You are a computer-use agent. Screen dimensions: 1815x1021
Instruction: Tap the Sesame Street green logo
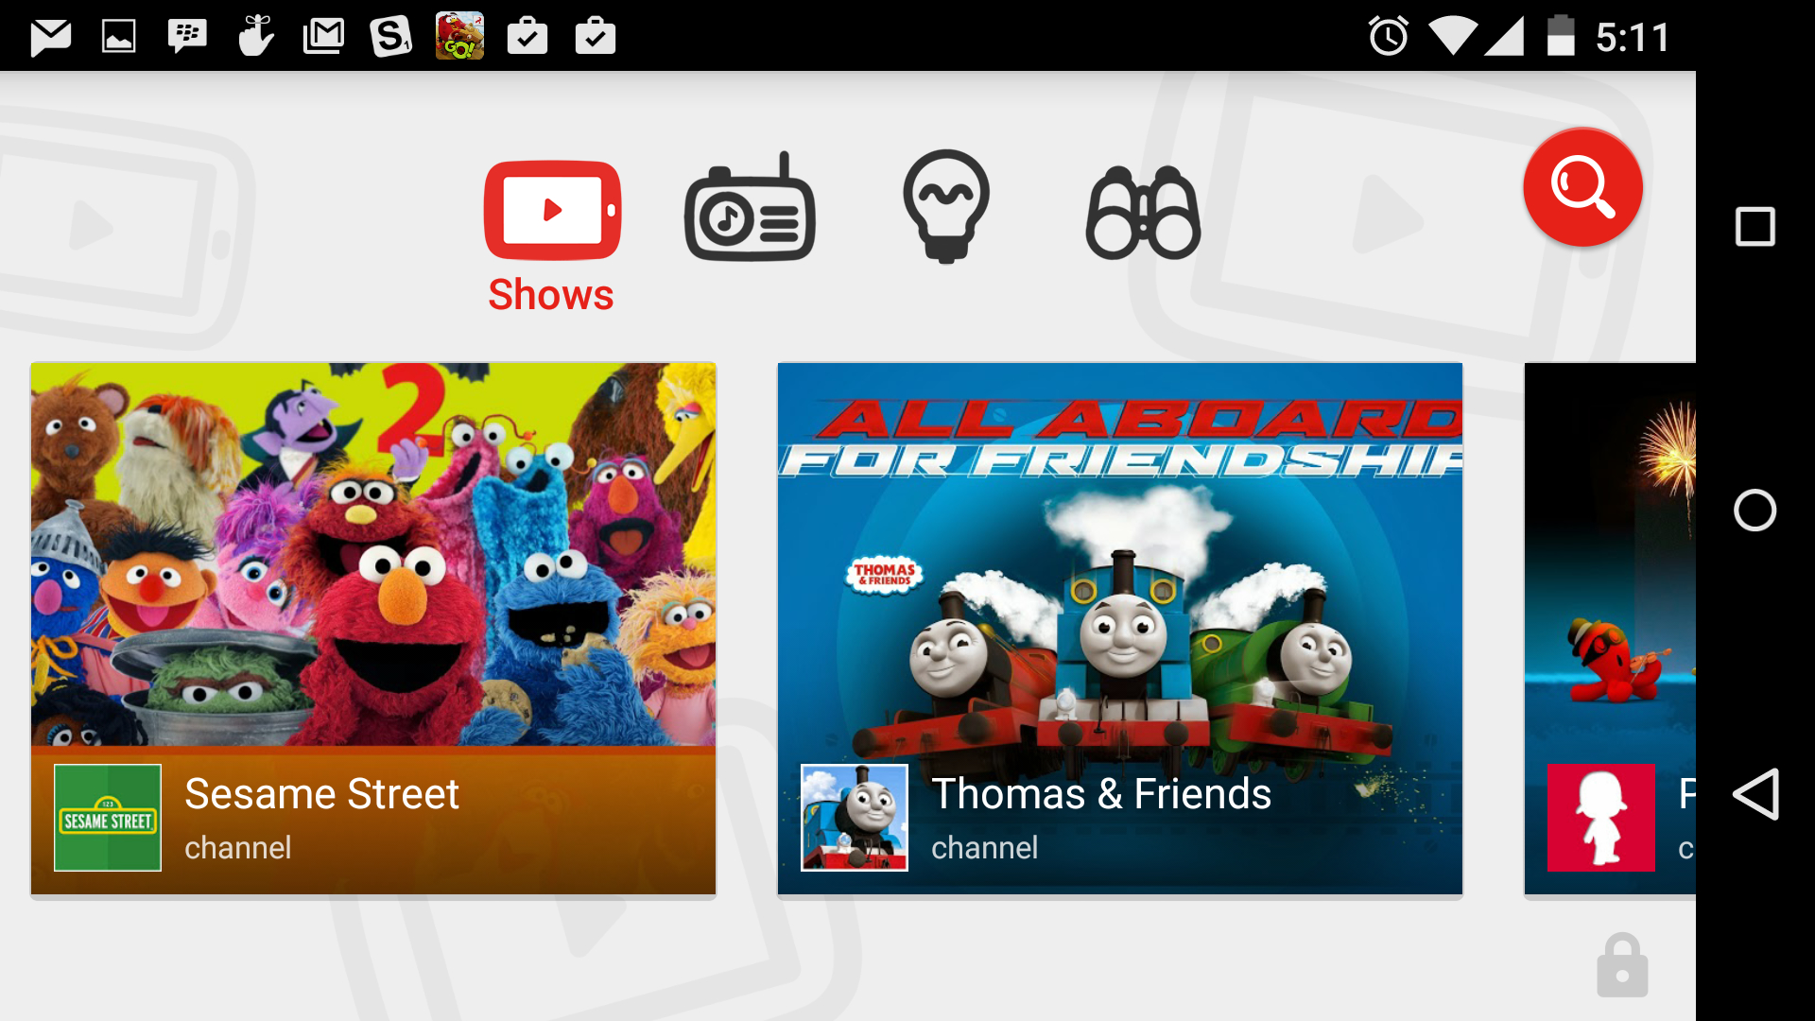click(108, 818)
